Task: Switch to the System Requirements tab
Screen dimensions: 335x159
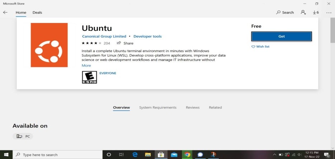Action: tap(158, 107)
